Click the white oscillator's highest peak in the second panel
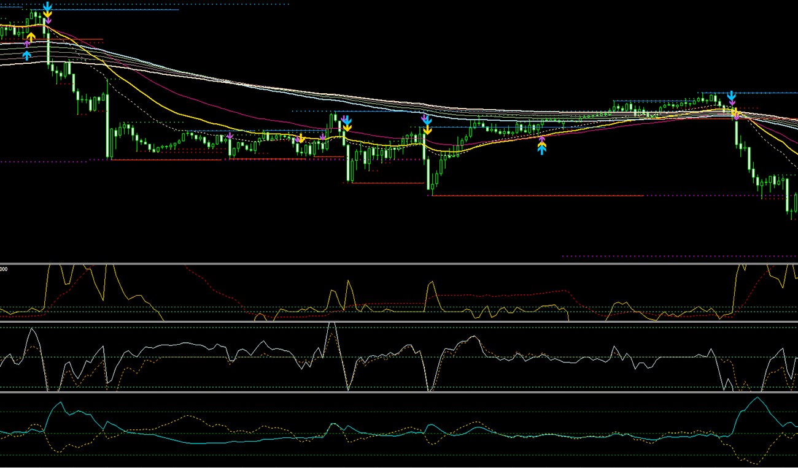798x468 pixels. pos(332,324)
